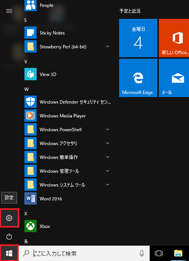Click the あ section header
The height and width of the screenshot is (261, 189).
(x=26, y=241)
